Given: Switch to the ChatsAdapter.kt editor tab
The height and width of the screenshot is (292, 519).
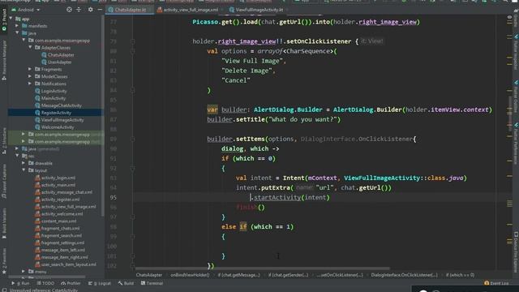Looking at the screenshot, I should click(130, 10).
